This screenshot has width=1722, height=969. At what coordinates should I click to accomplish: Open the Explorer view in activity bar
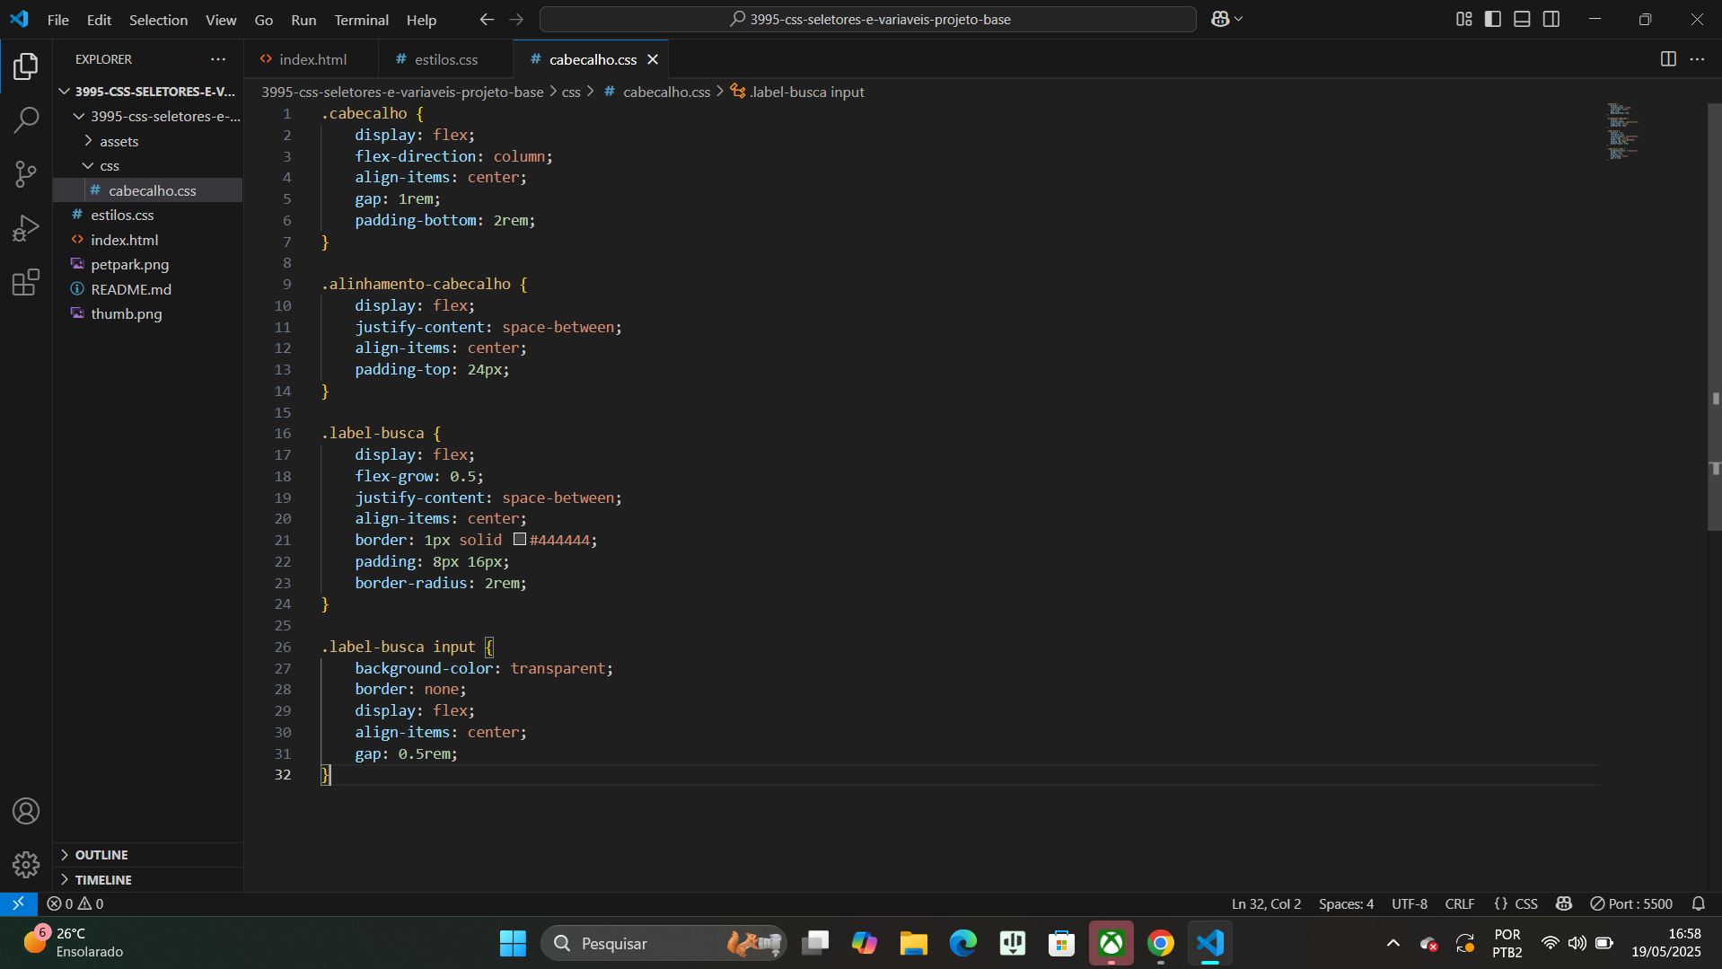tap(26, 66)
